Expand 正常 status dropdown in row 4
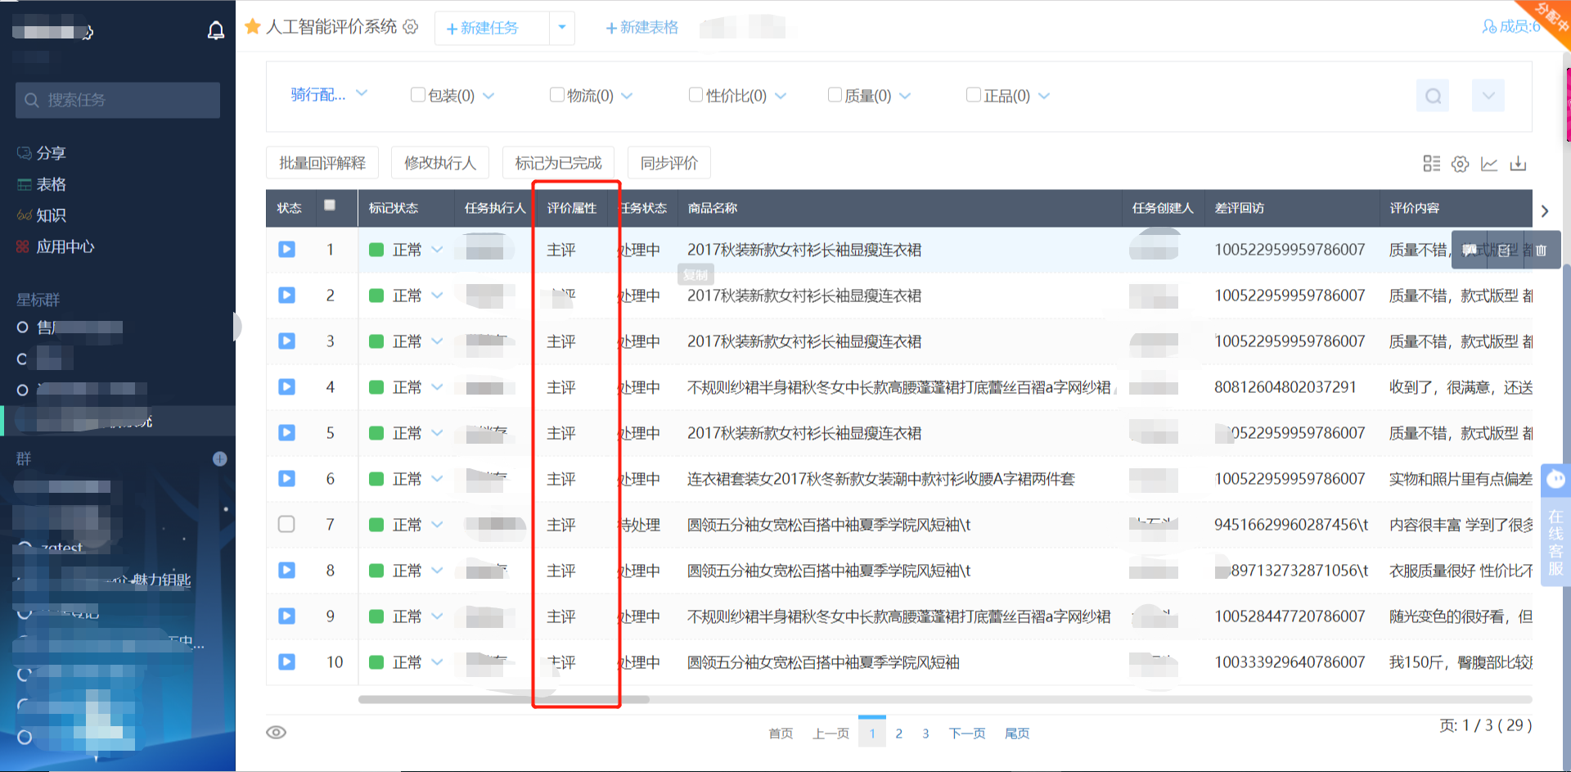1571x772 pixels. pos(437,387)
